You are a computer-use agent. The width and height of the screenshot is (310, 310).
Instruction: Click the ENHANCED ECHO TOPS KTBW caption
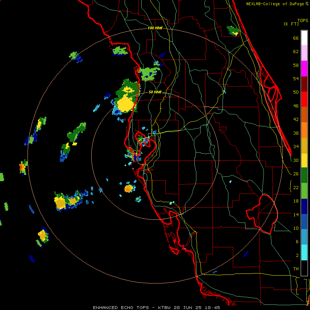[x=156, y=308]
